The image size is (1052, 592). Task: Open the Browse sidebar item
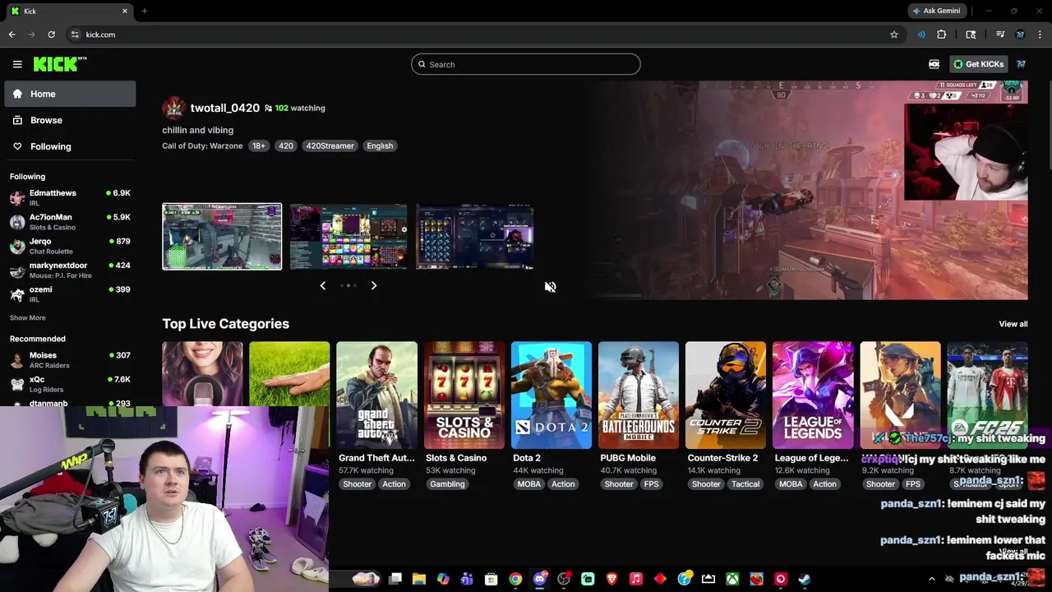pos(70,120)
